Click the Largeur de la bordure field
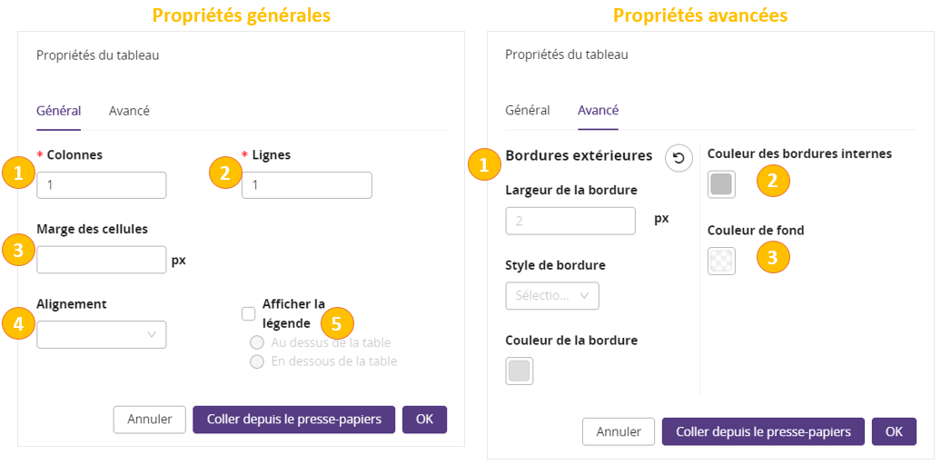Screen dimensions: 941x465 [x=570, y=221]
